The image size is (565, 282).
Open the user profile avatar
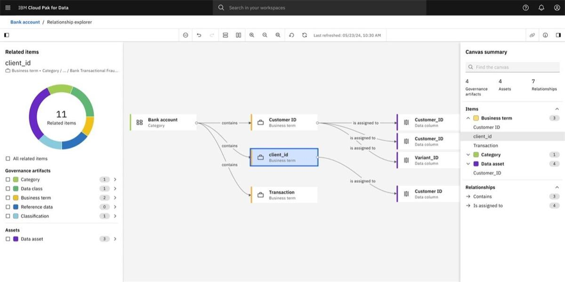(x=557, y=8)
